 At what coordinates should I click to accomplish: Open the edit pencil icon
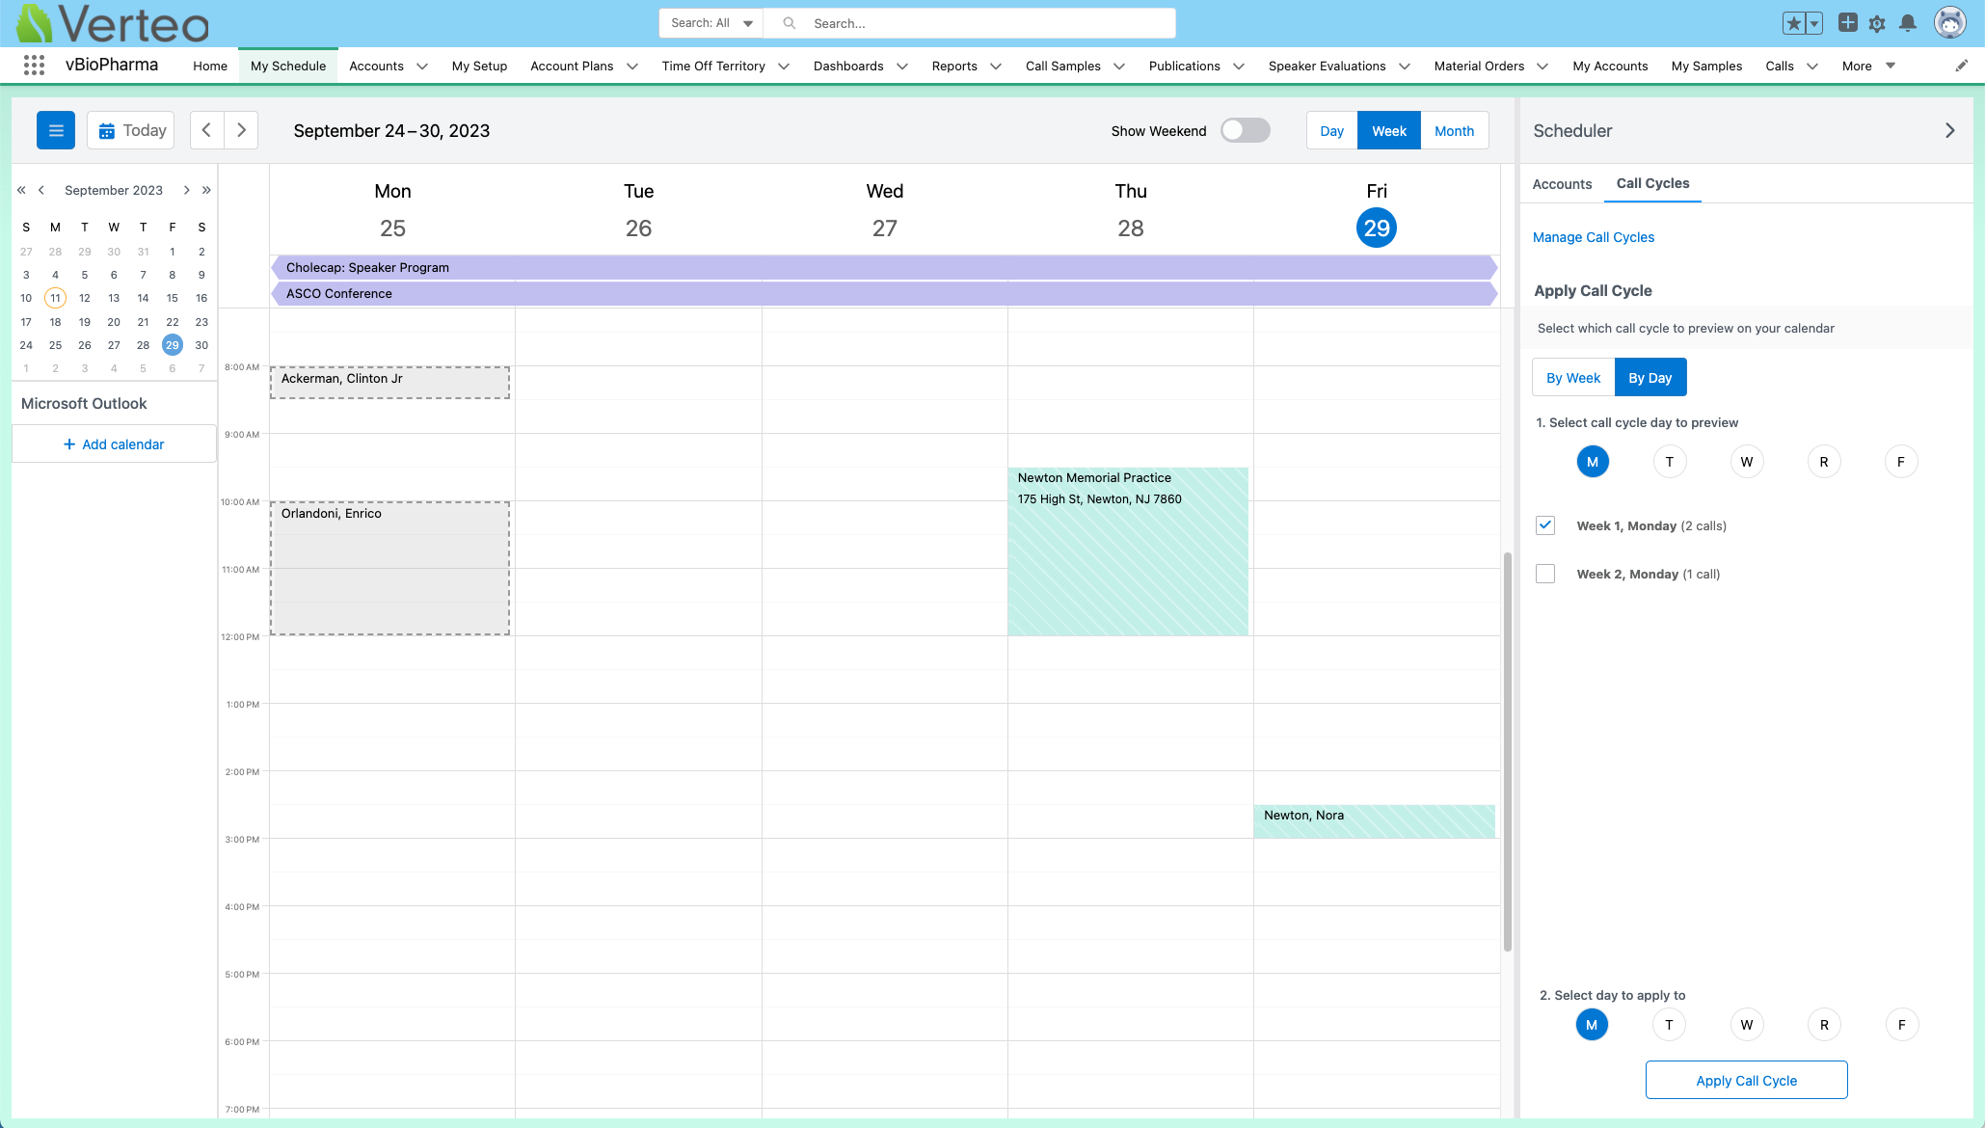click(1961, 65)
